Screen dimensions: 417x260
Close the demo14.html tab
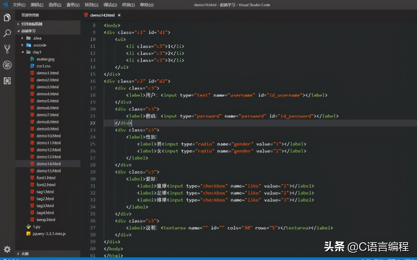pos(119,15)
